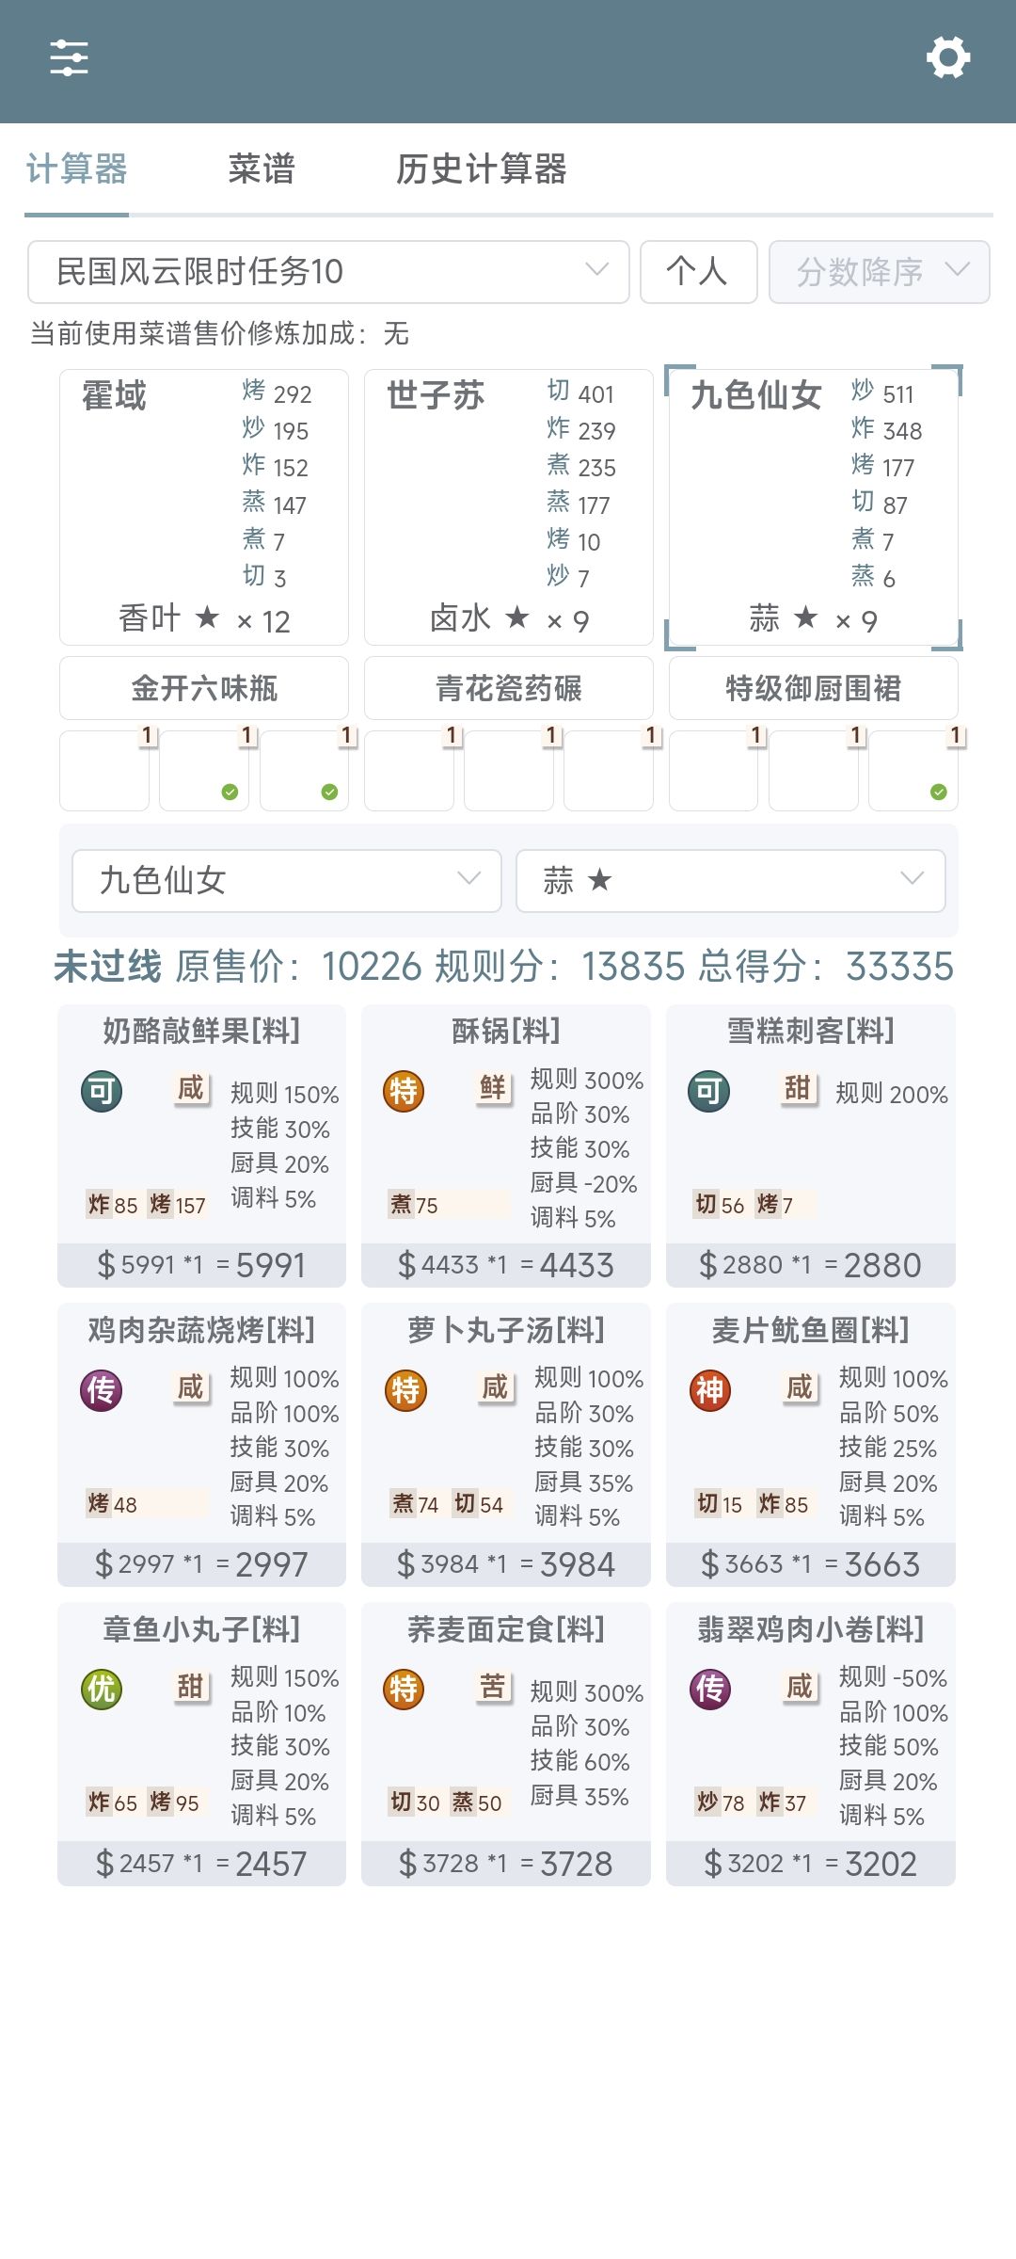This screenshot has height=2259, width=1016.
Task: Click the 金开六味瓶 equipment button
Action: (x=204, y=688)
